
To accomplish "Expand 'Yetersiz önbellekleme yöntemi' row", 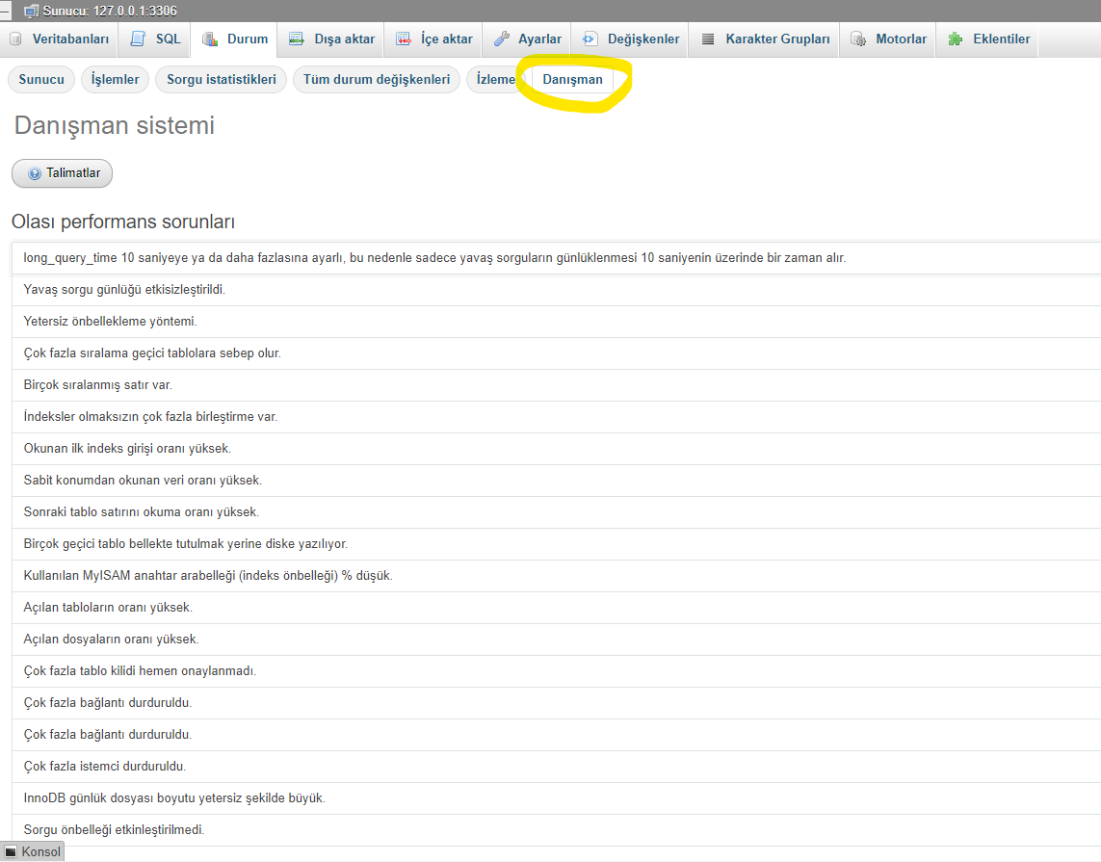I will (556, 321).
